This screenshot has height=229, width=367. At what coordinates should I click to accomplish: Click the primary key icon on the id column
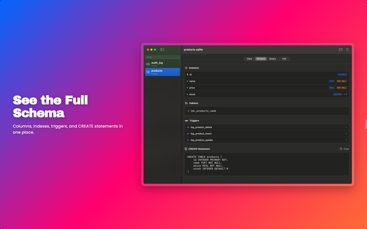tap(188, 74)
